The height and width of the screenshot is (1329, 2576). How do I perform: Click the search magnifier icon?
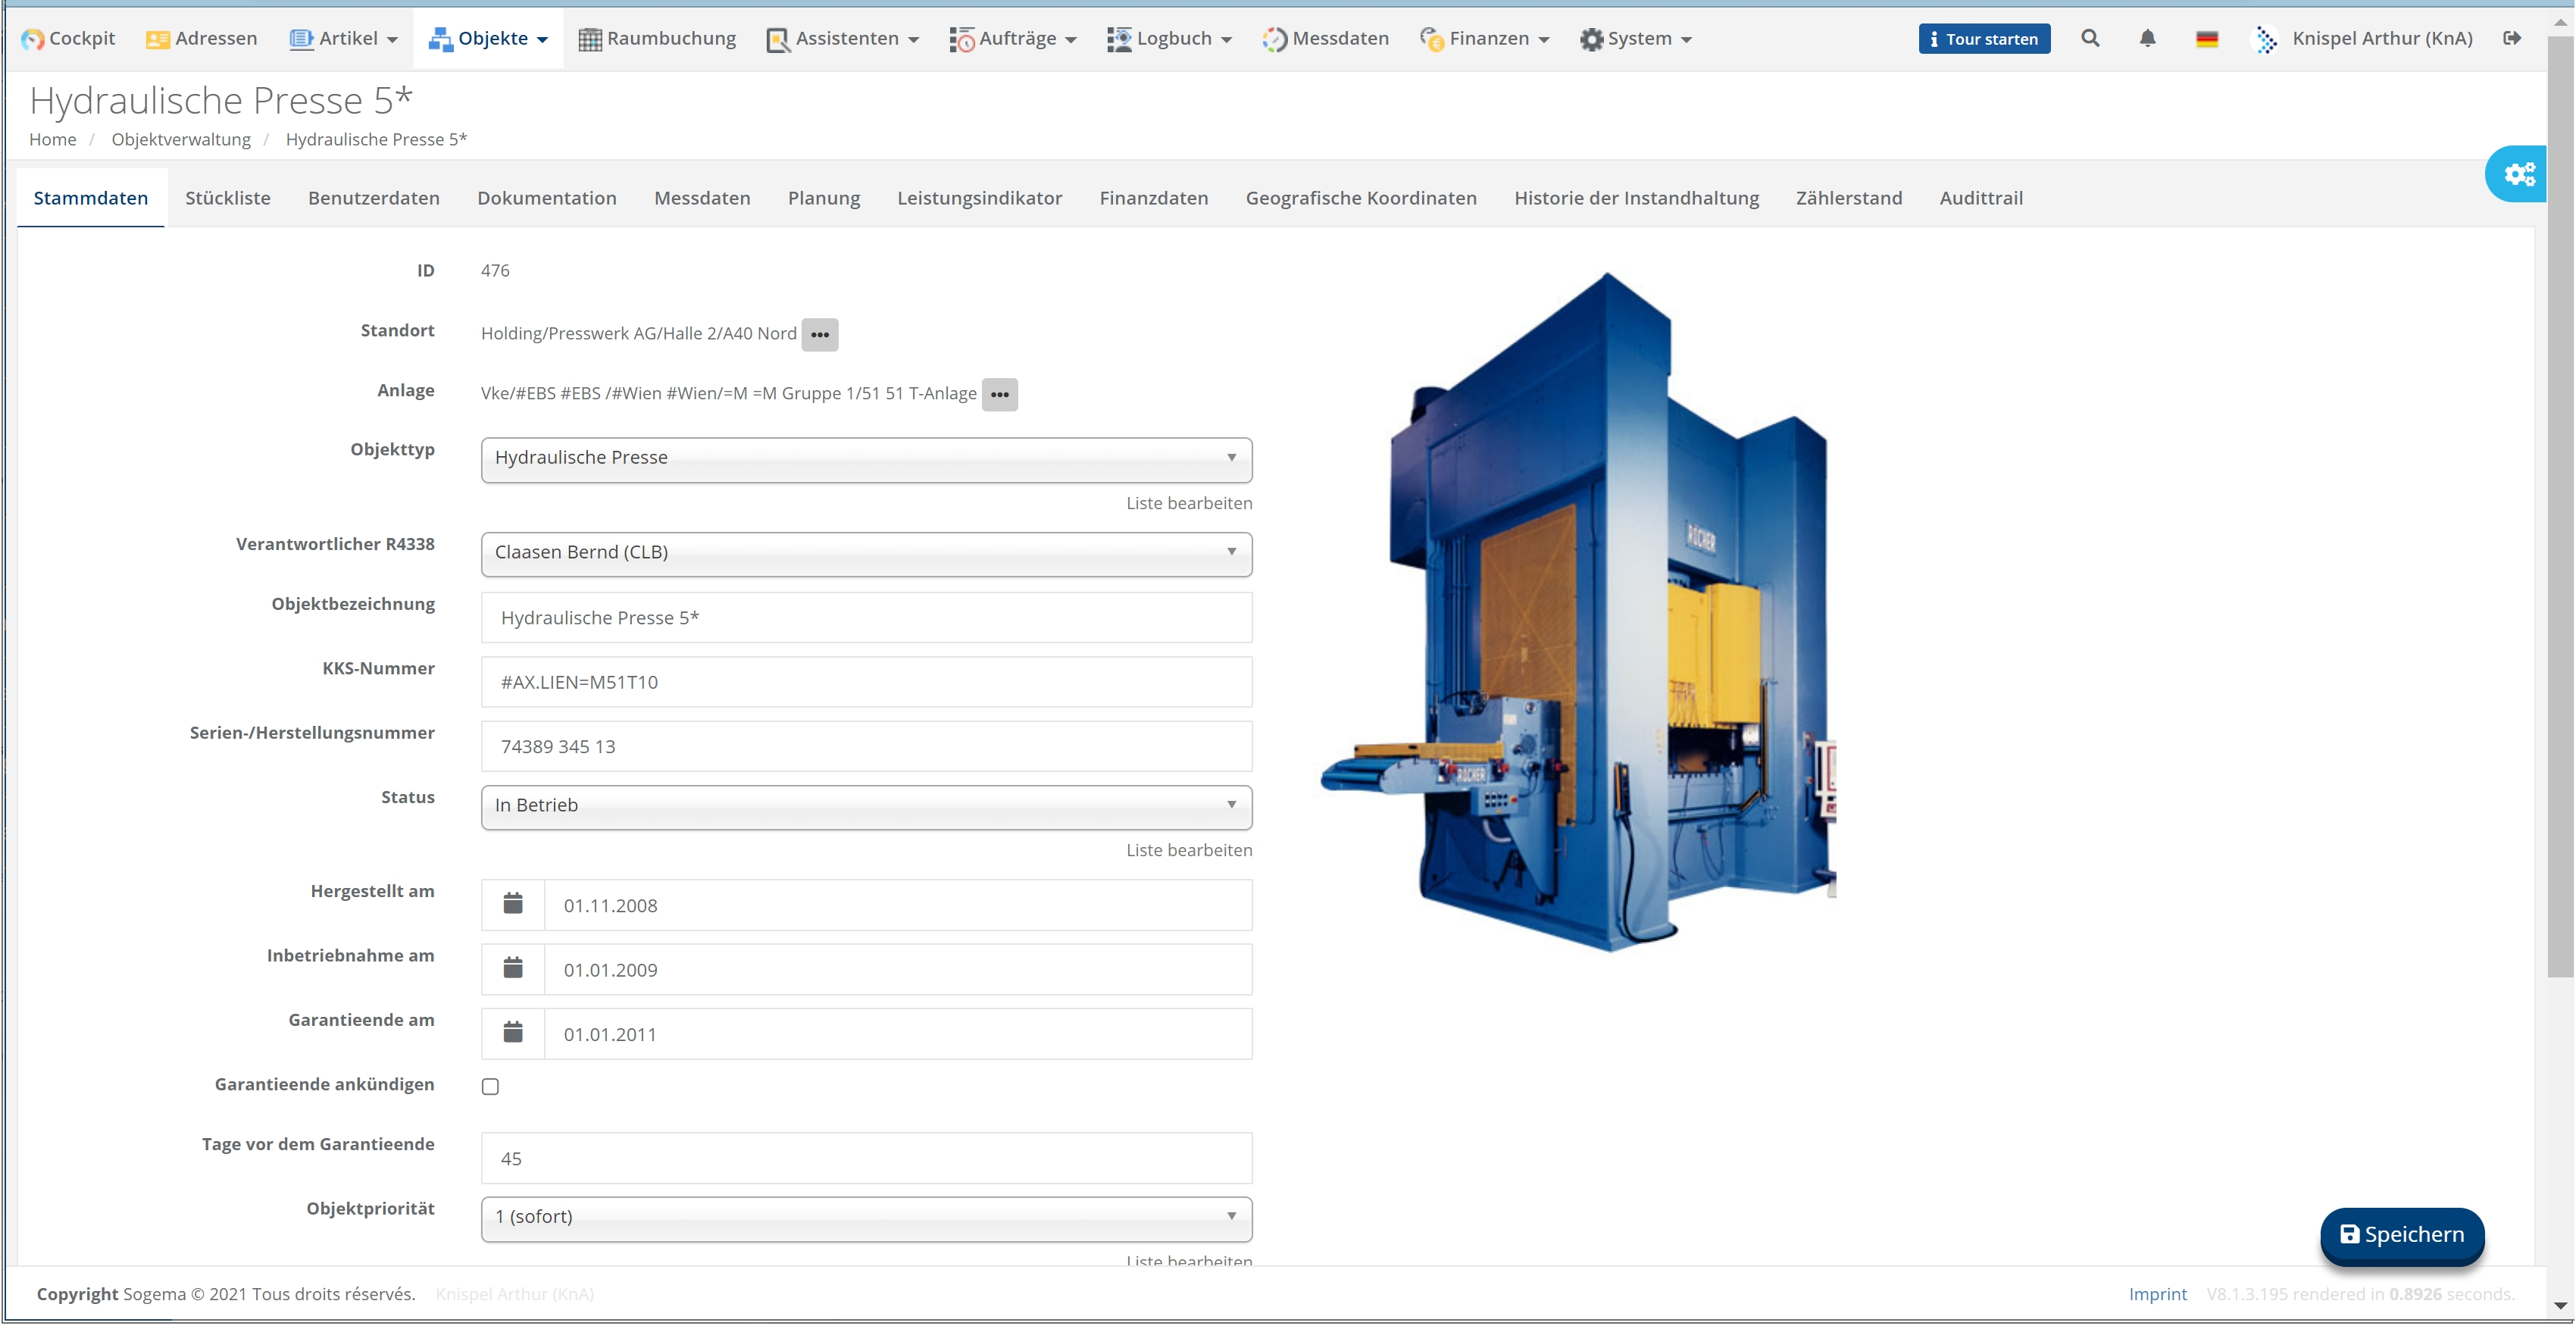point(2090,38)
